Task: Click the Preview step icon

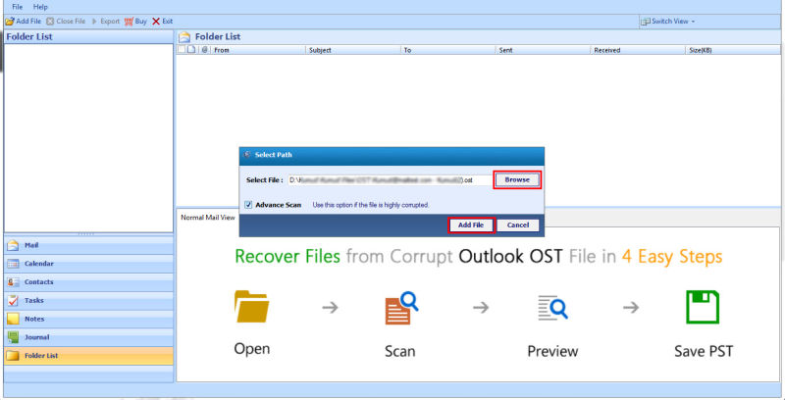Action: tap(552, 307)
